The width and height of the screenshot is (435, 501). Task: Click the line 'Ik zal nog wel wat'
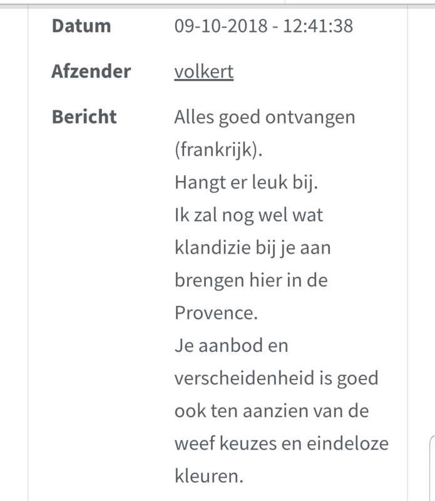(x=249, y=215)
